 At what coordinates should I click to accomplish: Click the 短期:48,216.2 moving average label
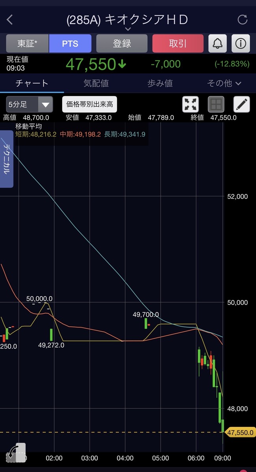(x=36, y=134)
